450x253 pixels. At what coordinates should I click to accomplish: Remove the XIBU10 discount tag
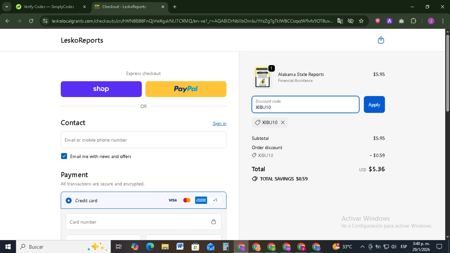click(x=283, y=122)
